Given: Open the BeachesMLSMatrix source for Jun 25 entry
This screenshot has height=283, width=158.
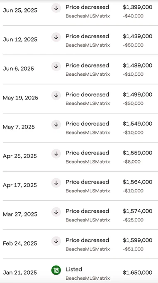Looking at the screenshot, I should point(88,16).
